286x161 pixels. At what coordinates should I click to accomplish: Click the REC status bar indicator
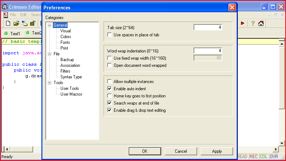pyautogui.click(x=254, y=157)
